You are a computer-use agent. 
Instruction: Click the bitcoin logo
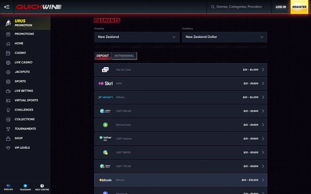[x=105, y=180]
